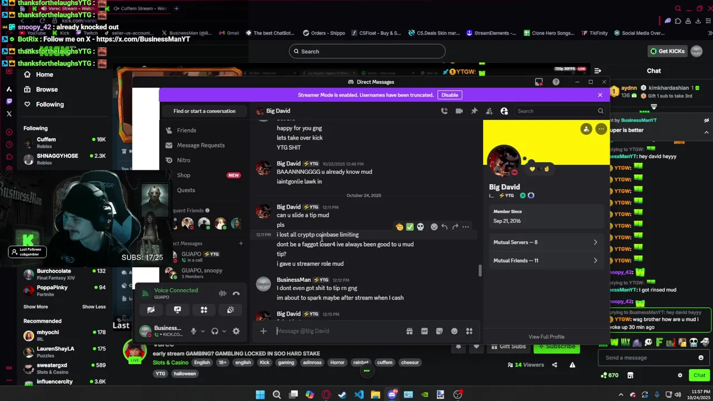React with skull emoji on message
The height and width of the screenshot is (401, 713).
(421, 227)
